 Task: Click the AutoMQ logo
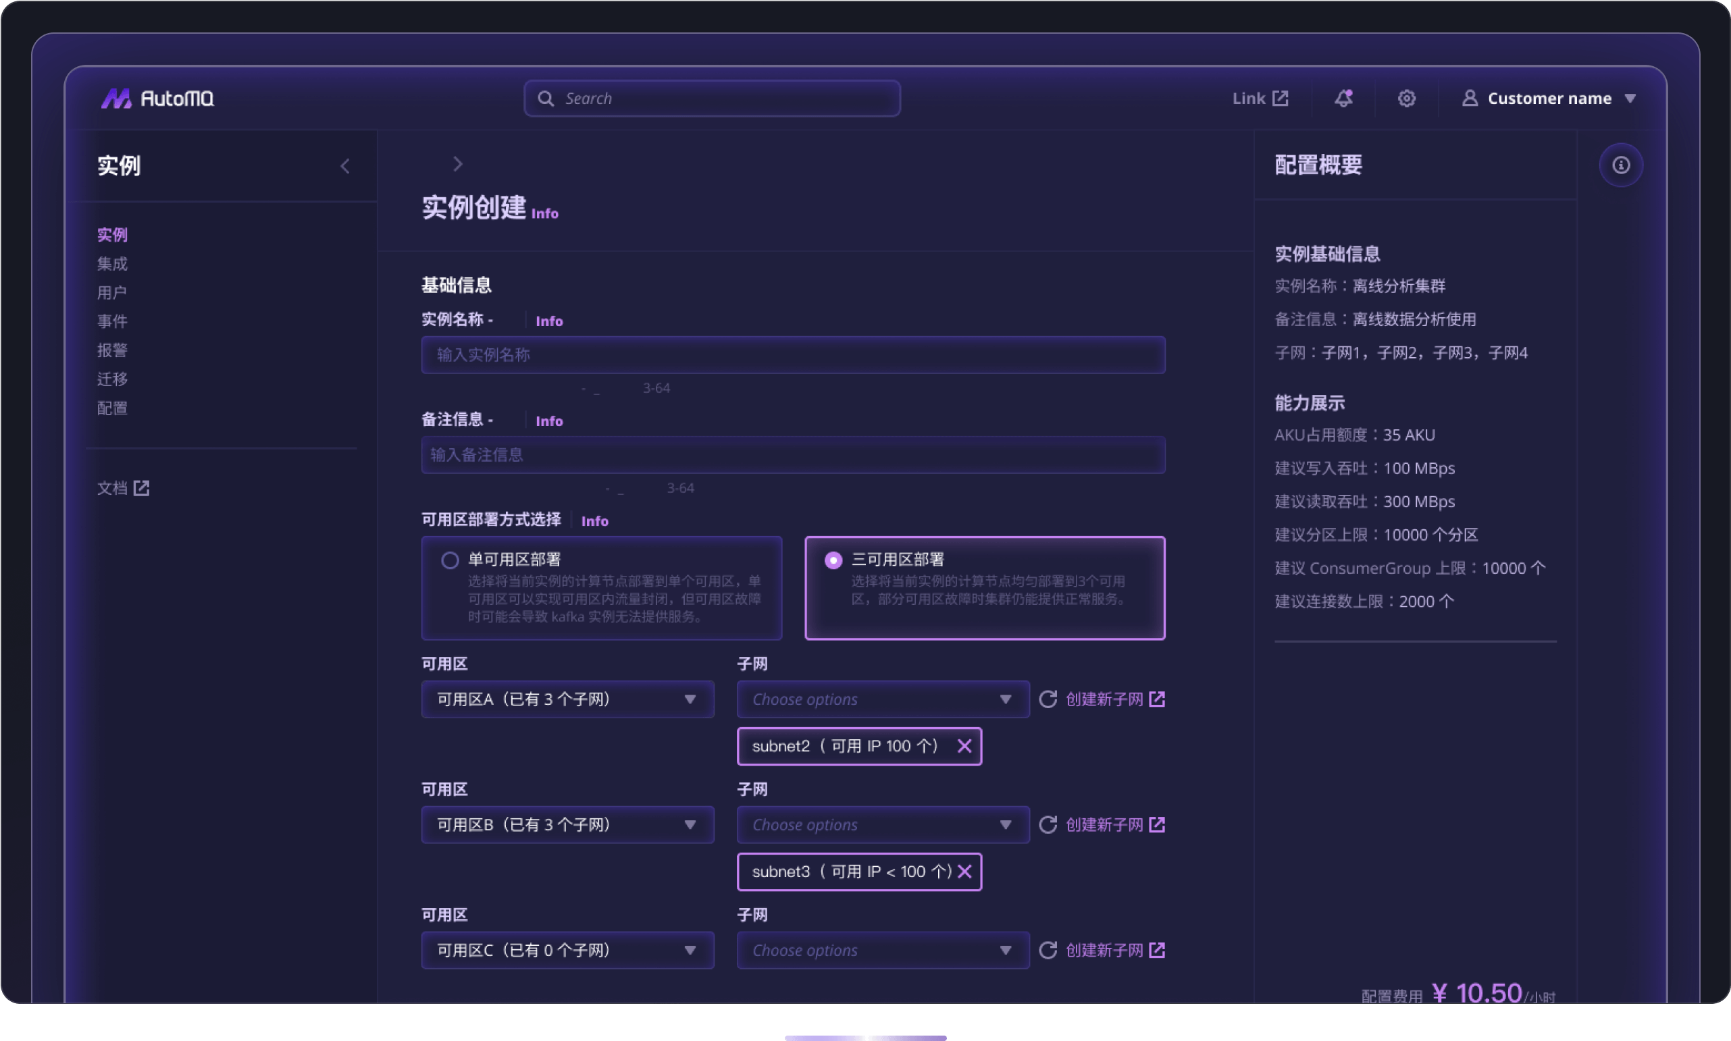point(157,98)
